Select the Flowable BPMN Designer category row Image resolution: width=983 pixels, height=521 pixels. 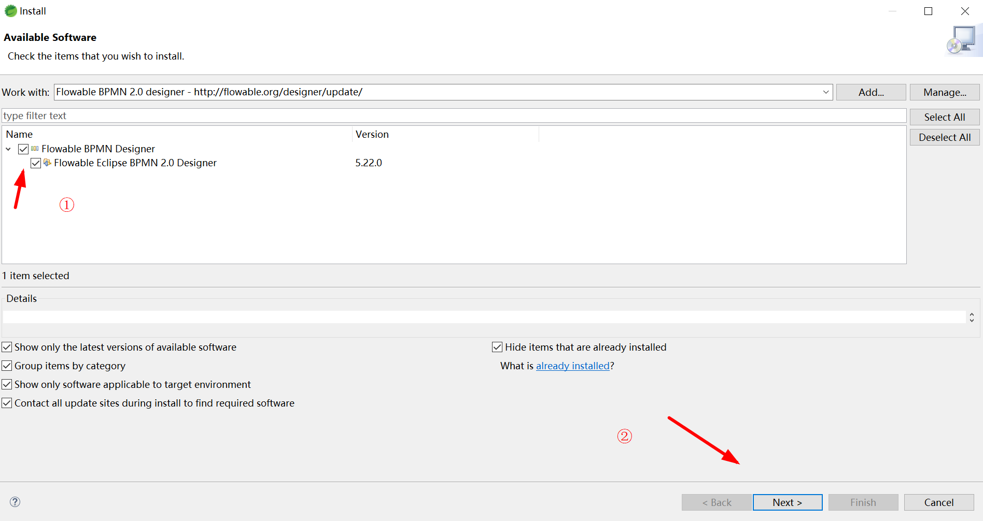coord(454,149)
